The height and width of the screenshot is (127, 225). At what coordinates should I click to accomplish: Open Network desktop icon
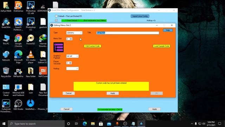click(6, 56)
